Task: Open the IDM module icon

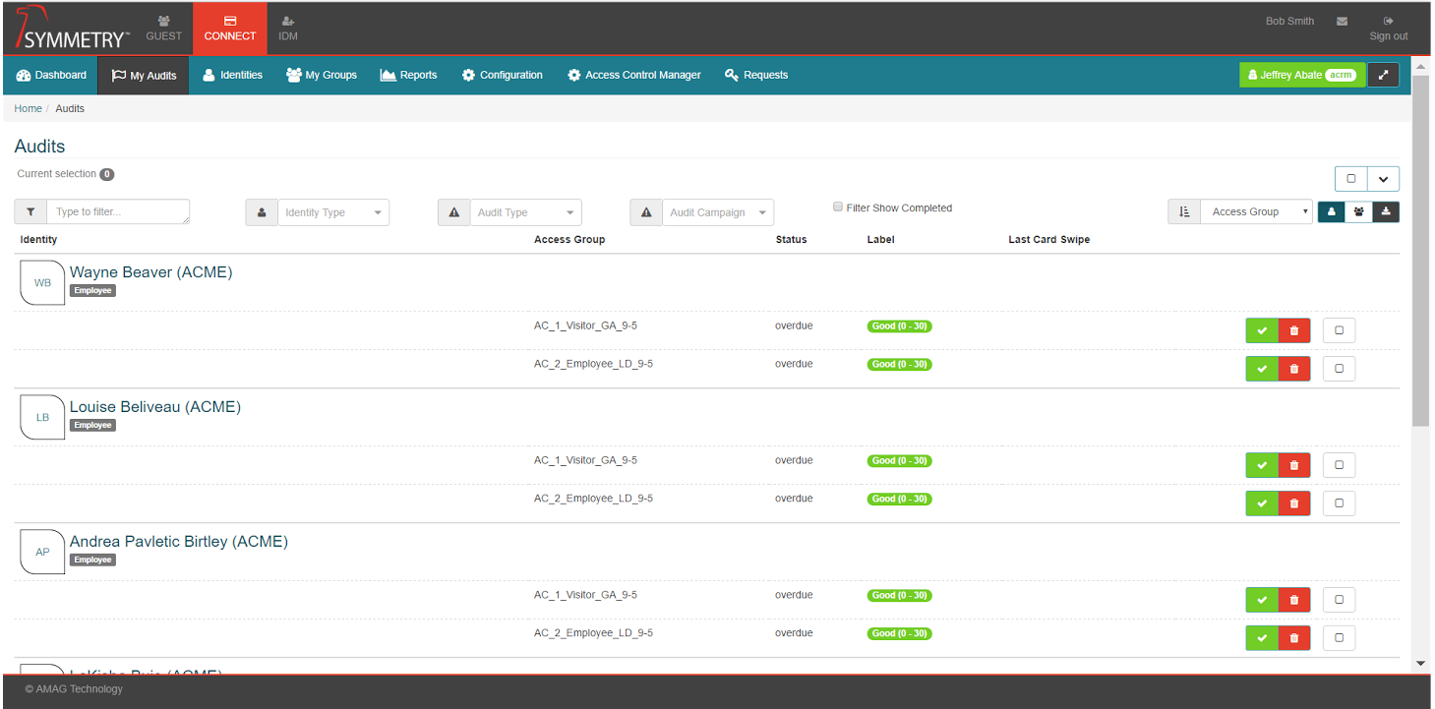Action: point(287,28)
